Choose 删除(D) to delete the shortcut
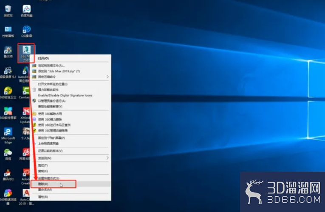Viewport: 325px width, 212px height. (71, 184)
